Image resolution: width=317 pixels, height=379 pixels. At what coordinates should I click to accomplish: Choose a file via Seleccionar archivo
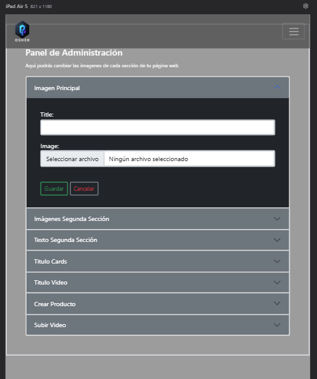(72, 159)
